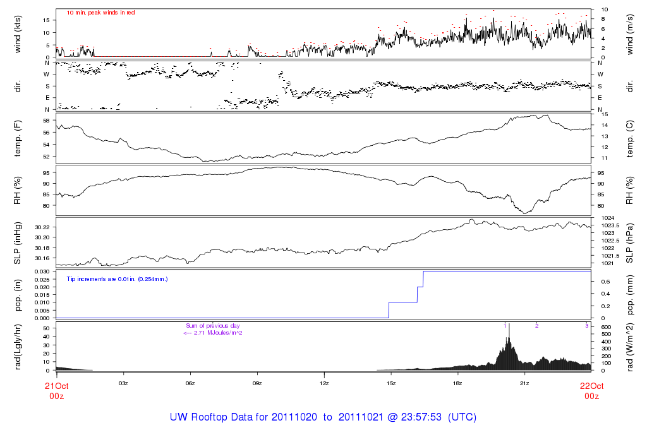Viewport: 647px width, 442px height.
Task: Click the 'temp. (C)' axis label
Action: (629, 139)
